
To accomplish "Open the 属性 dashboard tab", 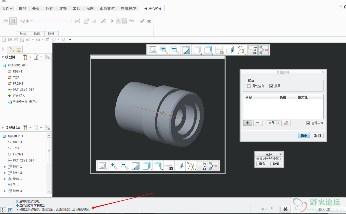I will (51, 34).
